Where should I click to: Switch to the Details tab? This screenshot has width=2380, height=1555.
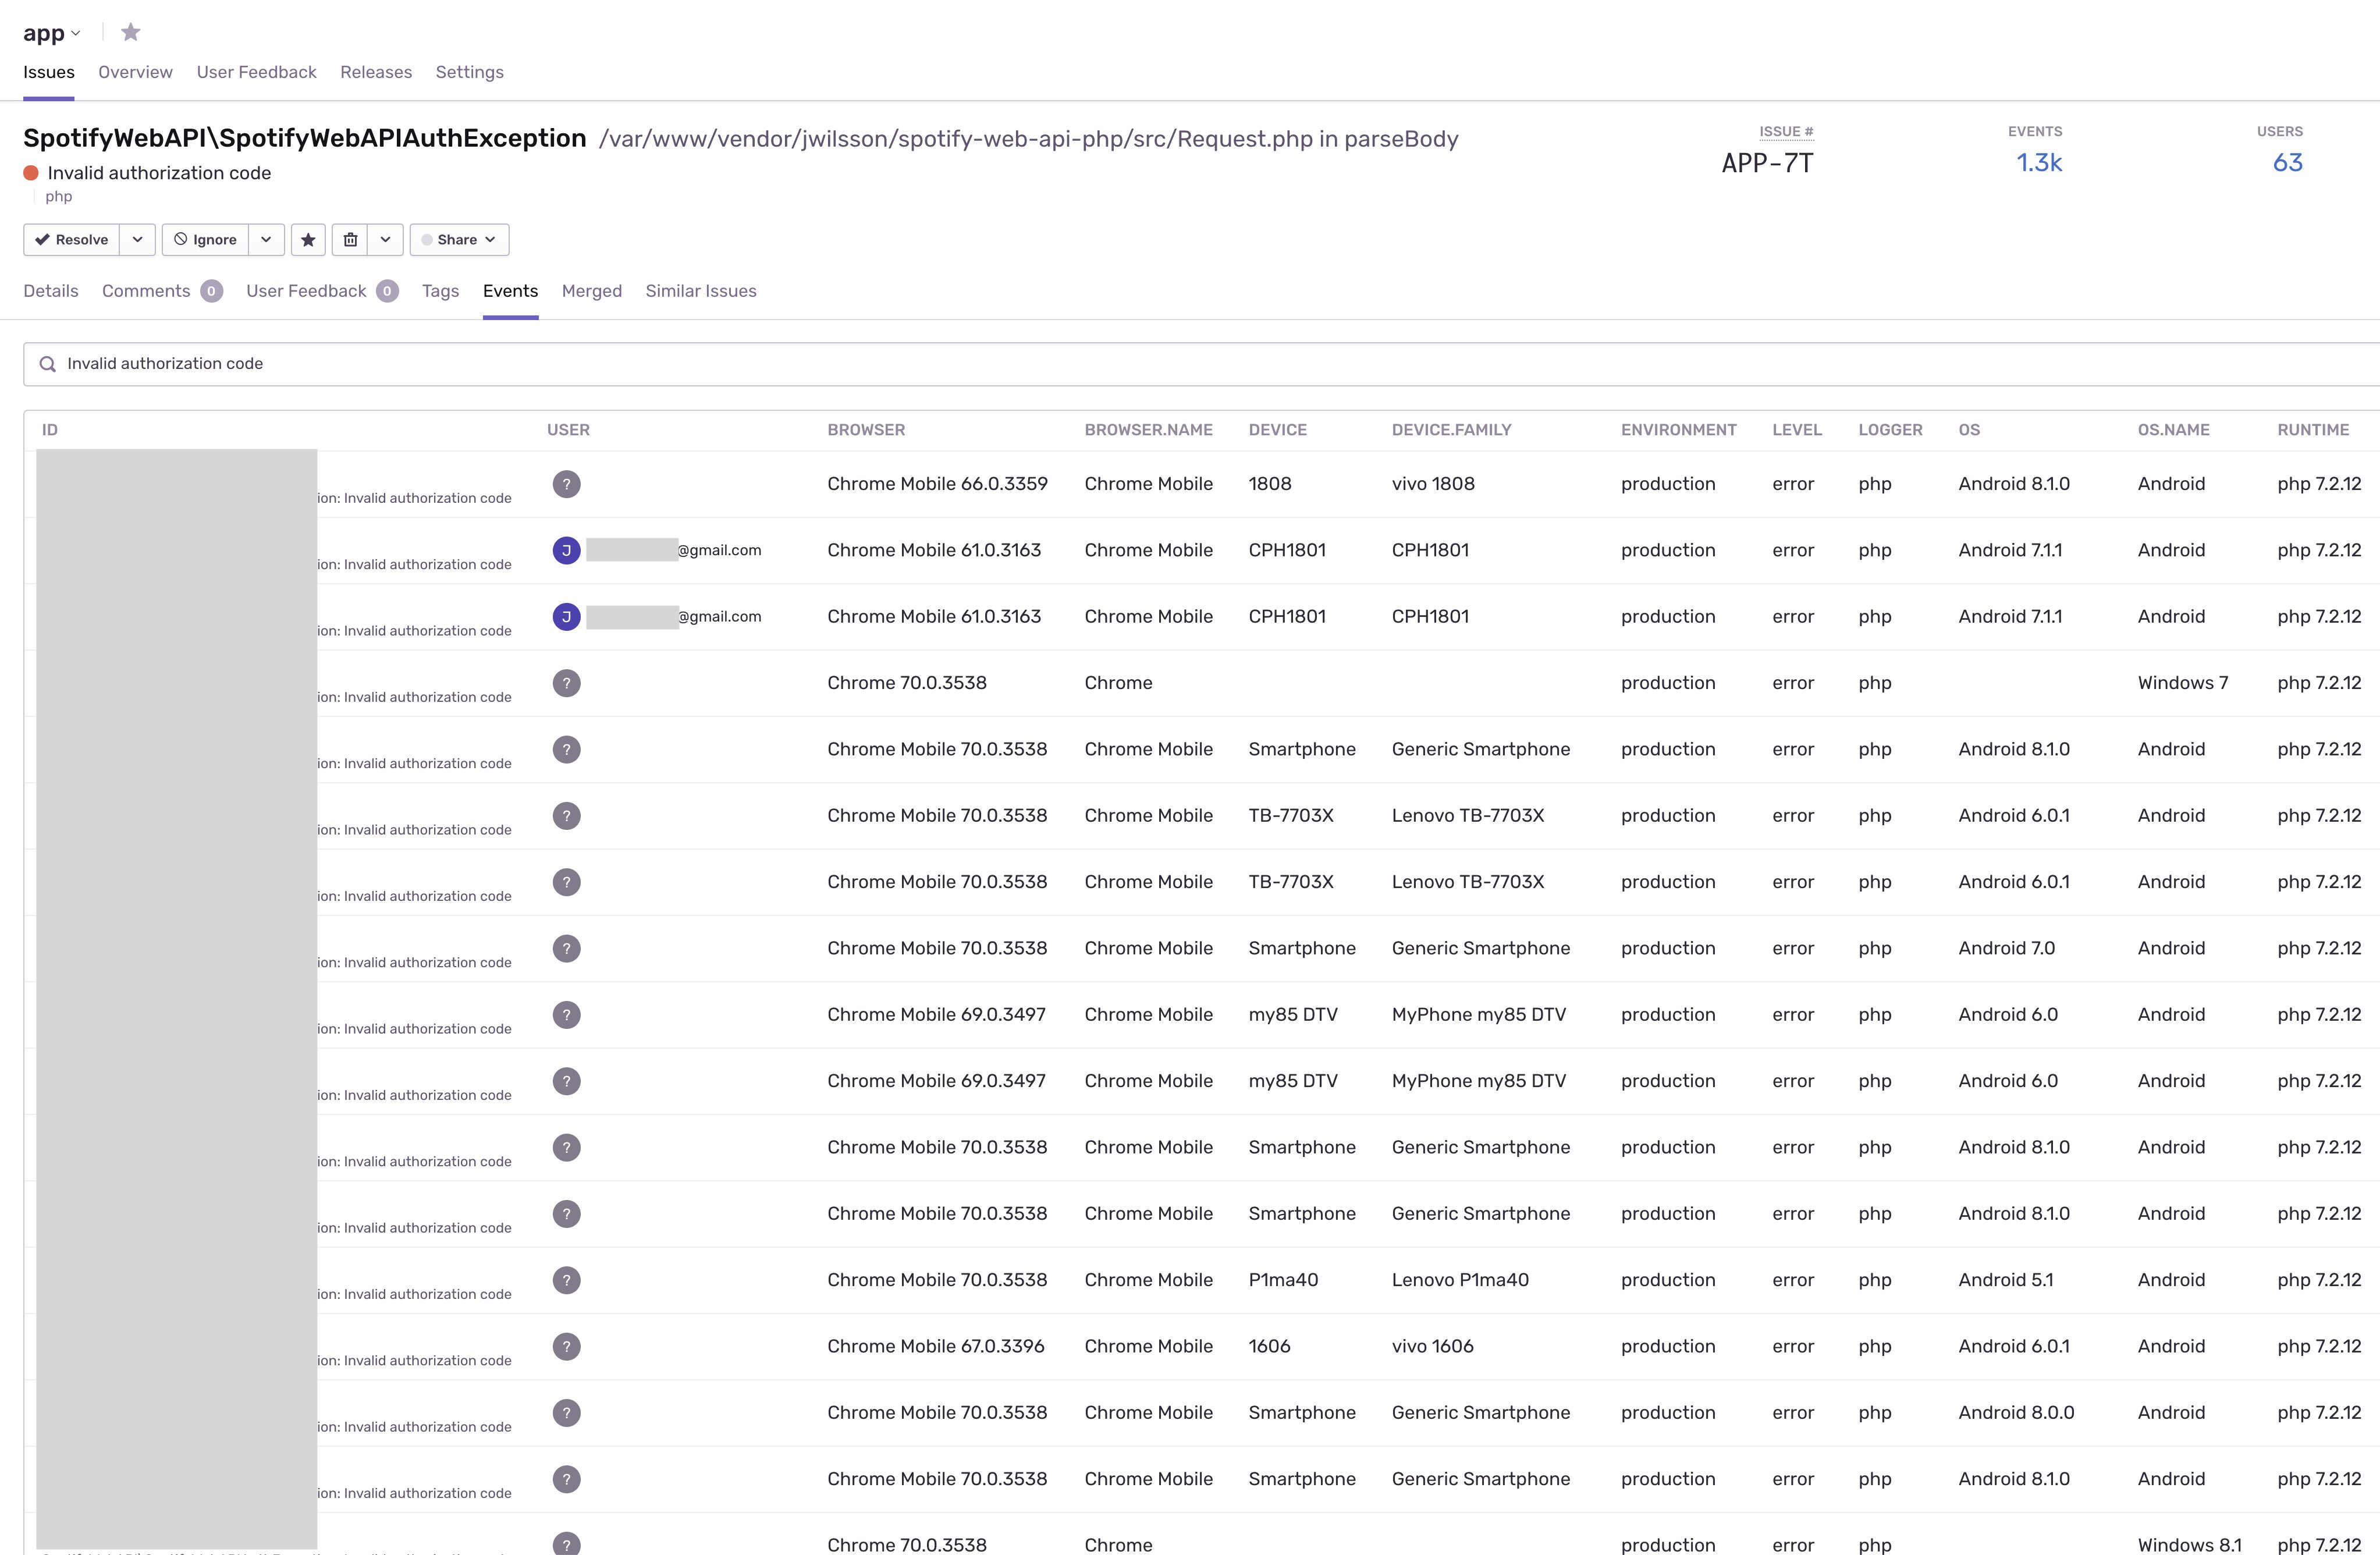click(50, 291)
